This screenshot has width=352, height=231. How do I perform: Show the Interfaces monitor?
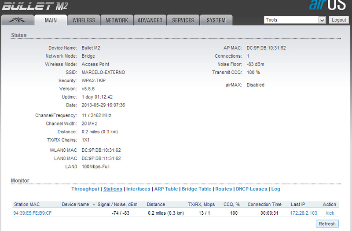point(138,189)
